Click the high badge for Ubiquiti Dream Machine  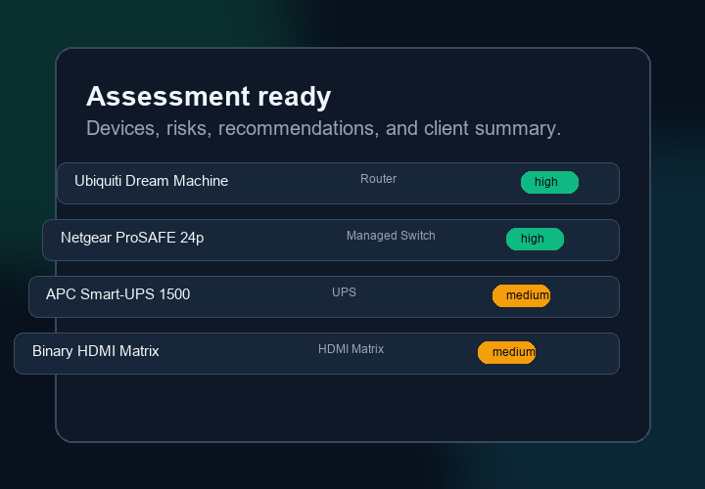point(549,182)
